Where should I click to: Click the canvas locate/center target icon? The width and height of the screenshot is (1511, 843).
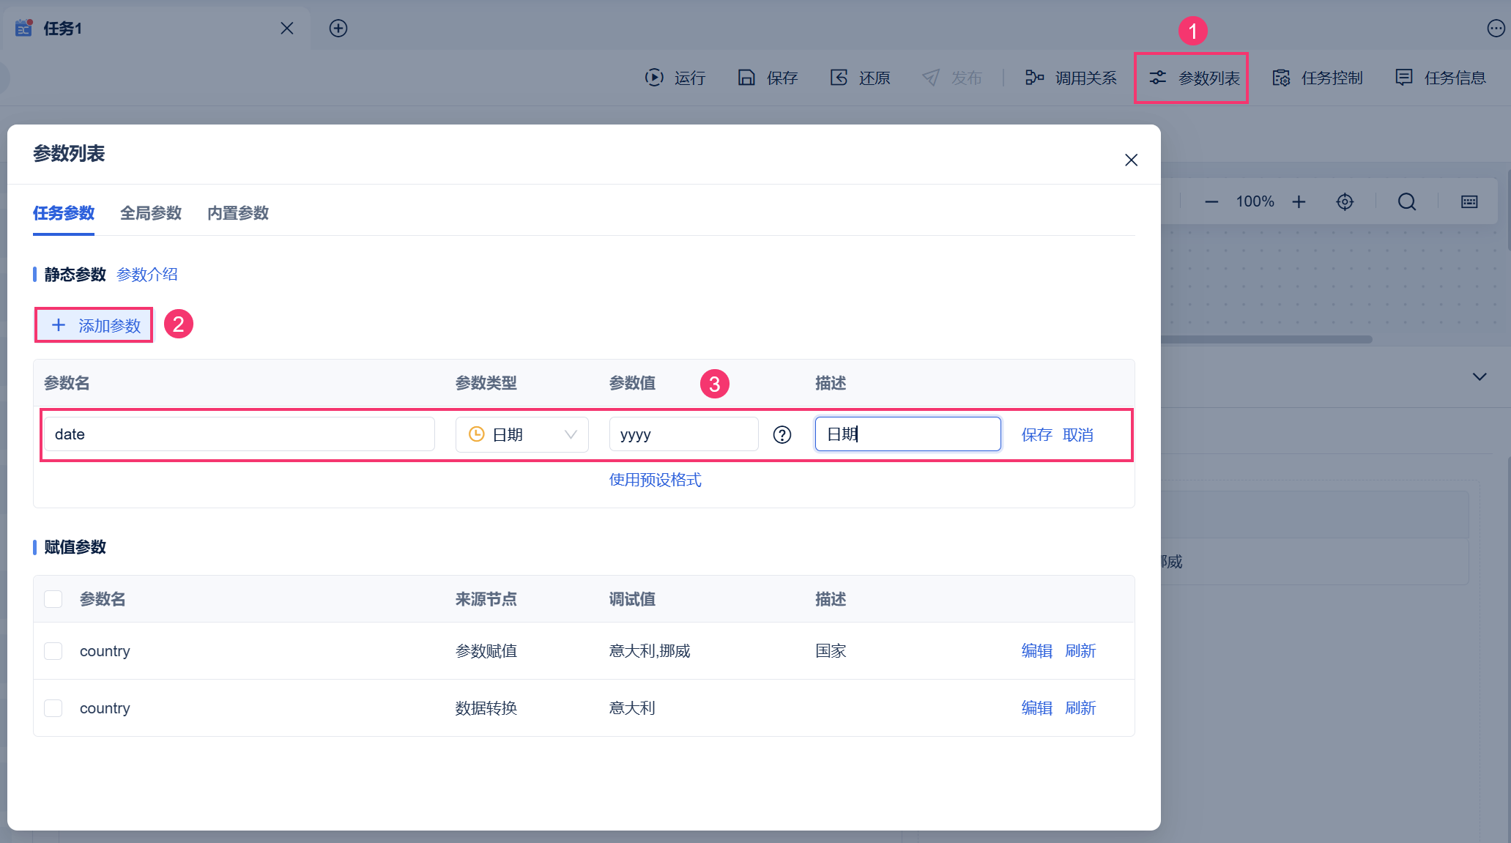tap(1345, 201)
